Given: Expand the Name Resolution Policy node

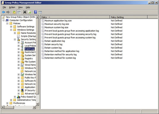Looking at the screenshot, I should [x=15, y=33].
